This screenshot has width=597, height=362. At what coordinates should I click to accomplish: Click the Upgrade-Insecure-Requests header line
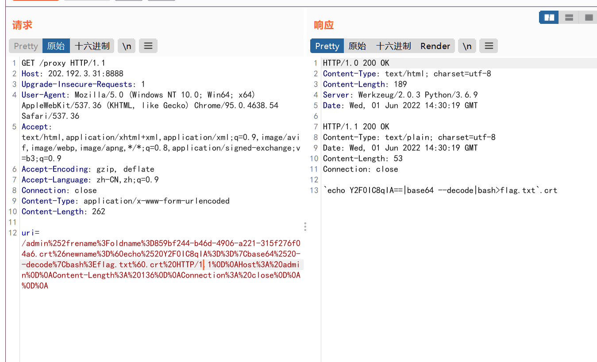[83, 84]
